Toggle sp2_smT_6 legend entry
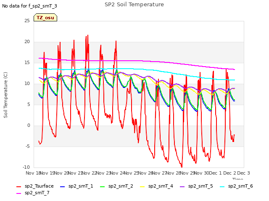This screenshot has height=201, width=269. [236, 186]
